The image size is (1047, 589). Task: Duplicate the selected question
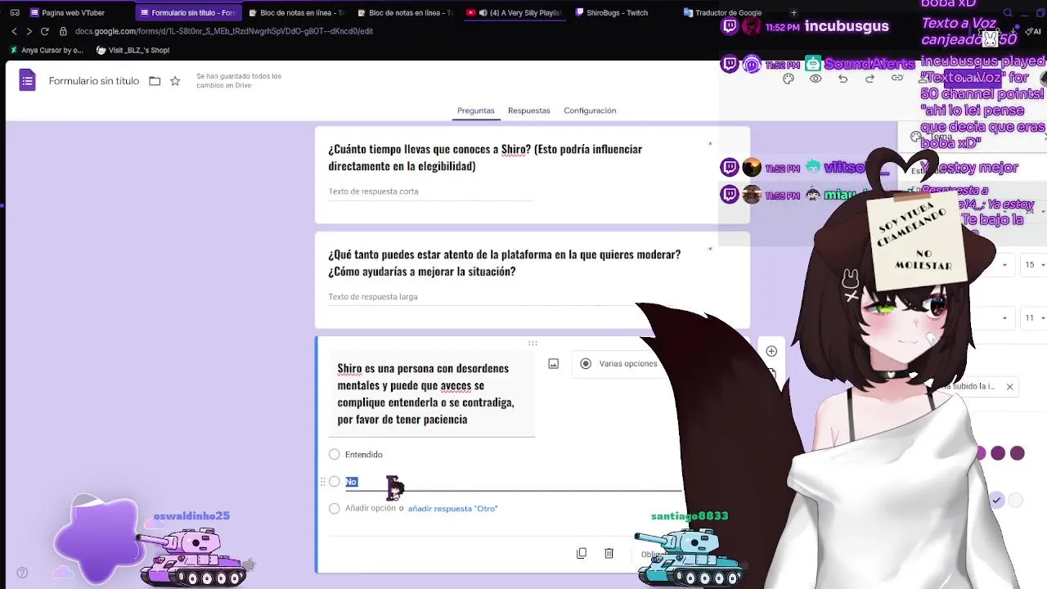pyautogui.click(x=582, y=553)
